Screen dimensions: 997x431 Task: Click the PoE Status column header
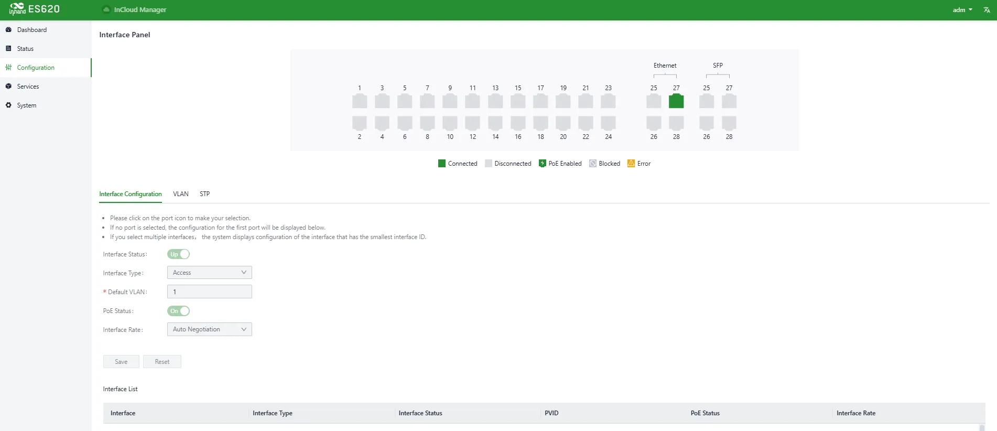point(705,413)
